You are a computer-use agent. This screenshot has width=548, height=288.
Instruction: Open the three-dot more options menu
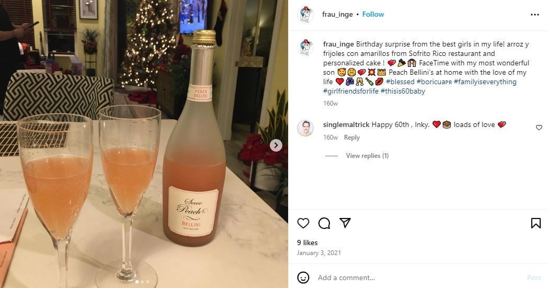pos(534,15)
